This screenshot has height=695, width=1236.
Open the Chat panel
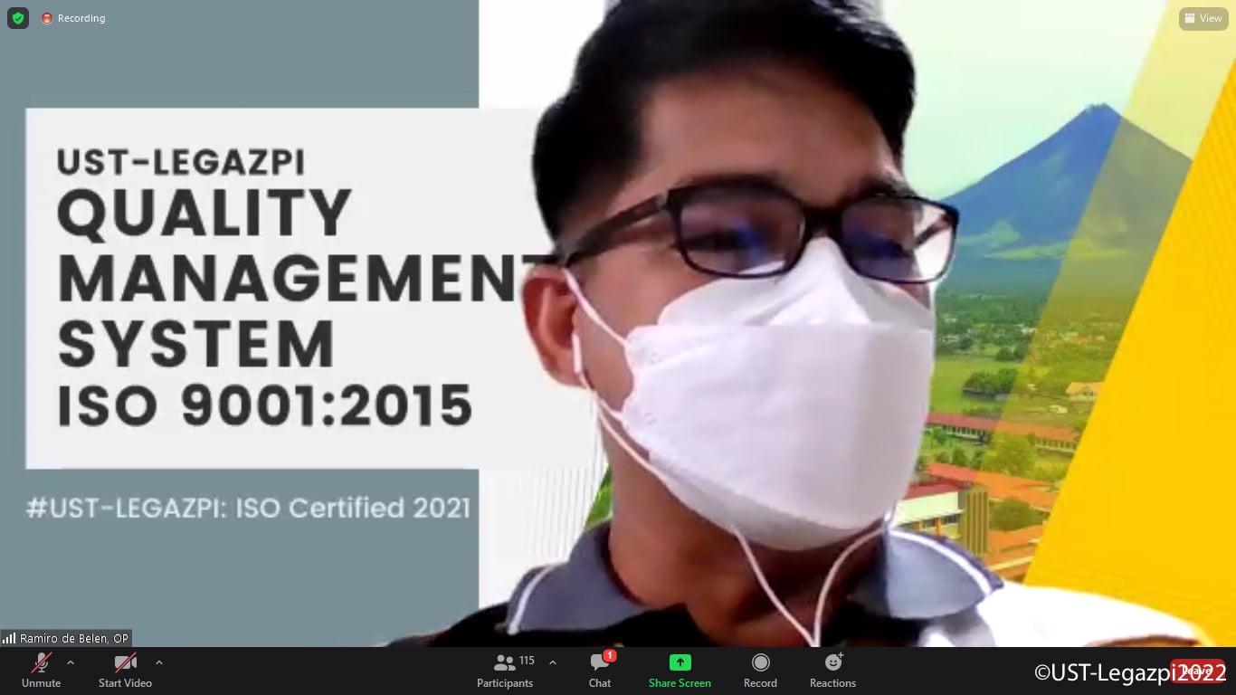pyautogui.click(x=600, y=670)
